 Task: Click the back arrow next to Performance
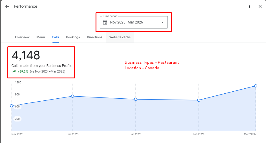[x=7, y=6]
